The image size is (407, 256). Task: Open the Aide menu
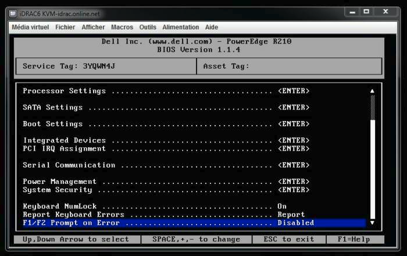pos(212,27)
